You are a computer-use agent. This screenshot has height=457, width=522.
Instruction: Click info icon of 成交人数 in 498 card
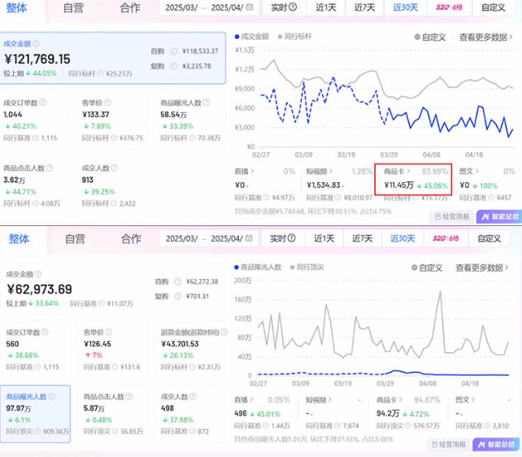click(x=193, y=397)
